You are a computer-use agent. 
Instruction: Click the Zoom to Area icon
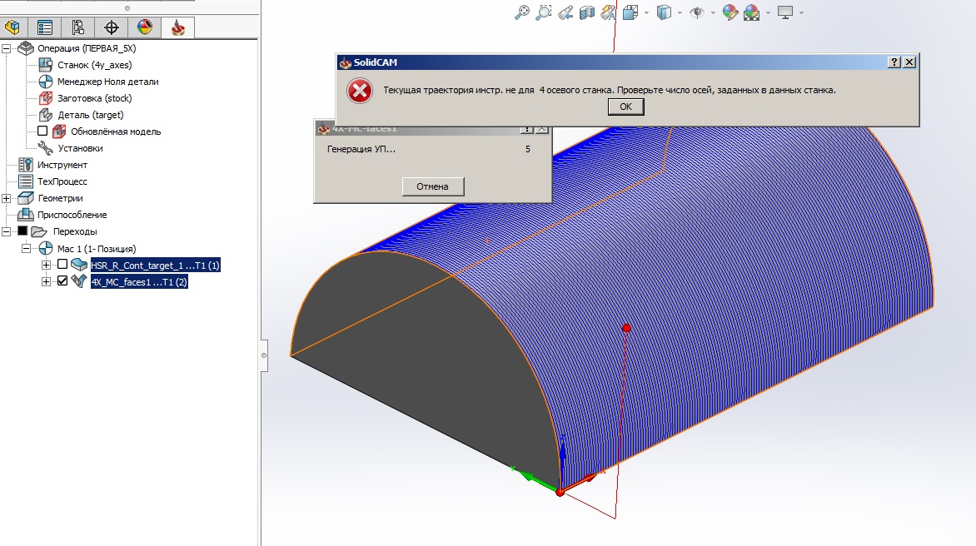tap(544, 12)
